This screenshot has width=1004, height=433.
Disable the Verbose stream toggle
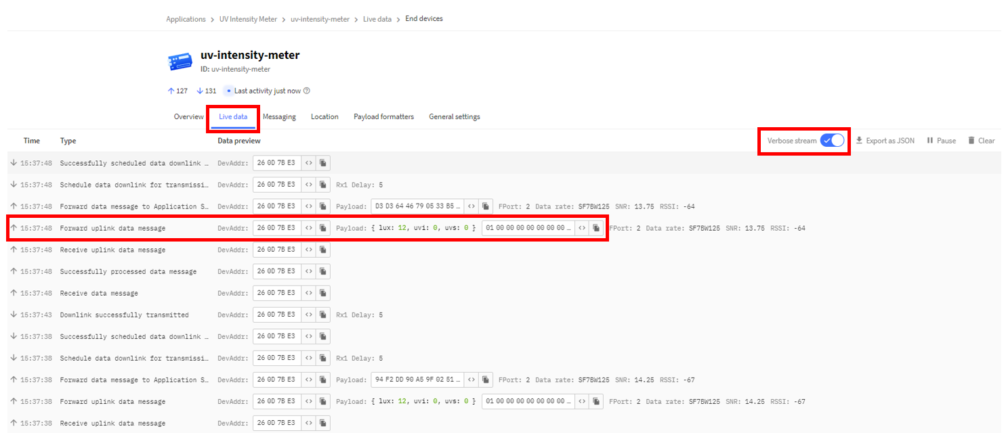(832, 140)
